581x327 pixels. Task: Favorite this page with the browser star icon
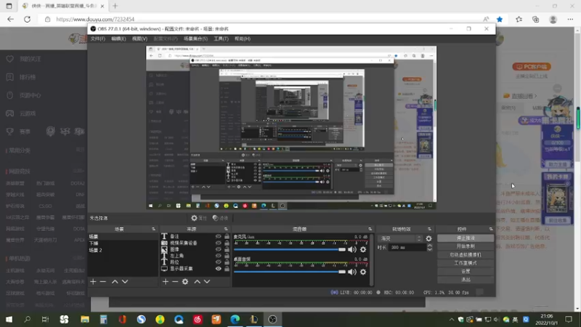tap(500, 20)
